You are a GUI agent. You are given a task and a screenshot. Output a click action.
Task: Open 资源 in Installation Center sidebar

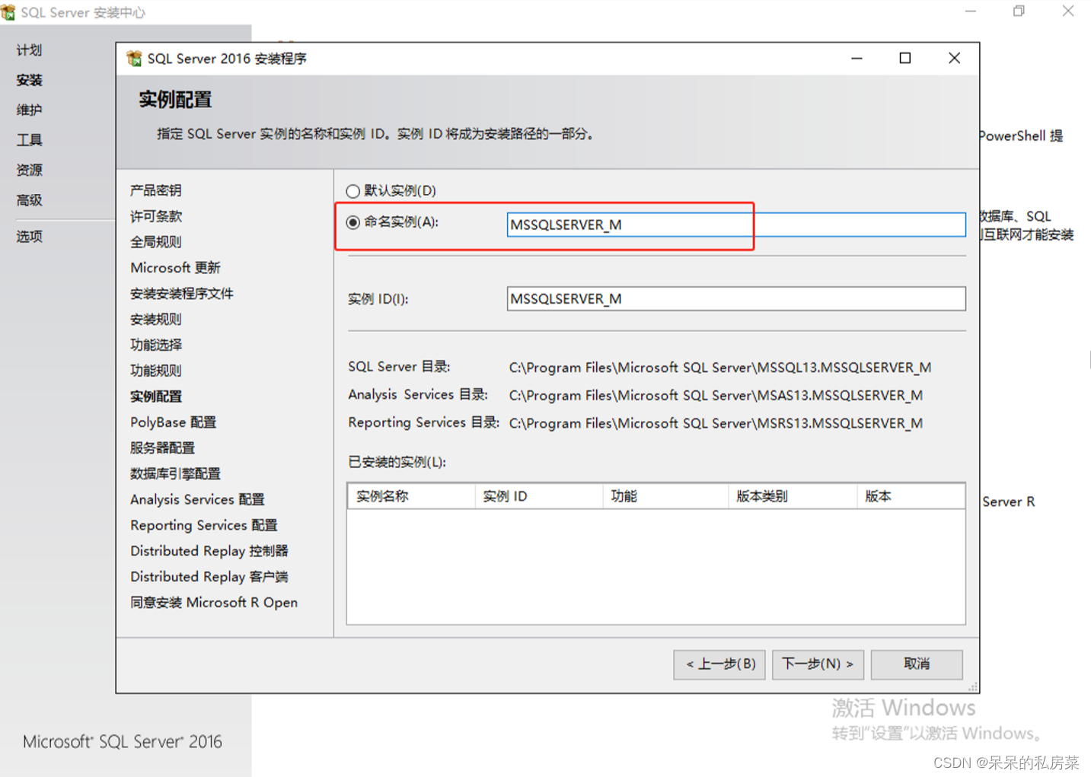pos(29,170)
